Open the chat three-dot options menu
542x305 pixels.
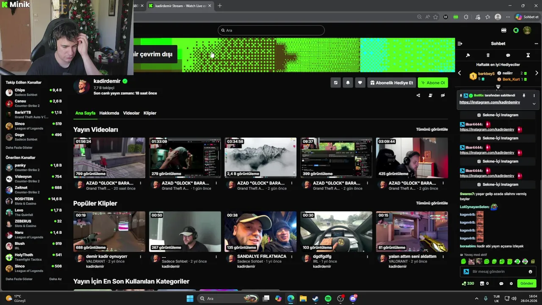tap(536, 44)
